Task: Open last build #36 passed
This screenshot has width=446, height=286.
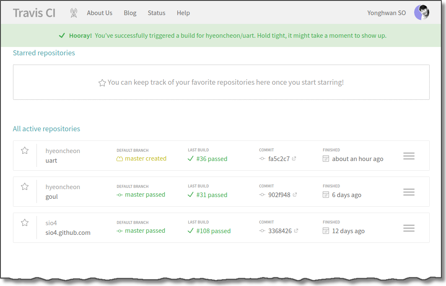Action: (212, 159)
